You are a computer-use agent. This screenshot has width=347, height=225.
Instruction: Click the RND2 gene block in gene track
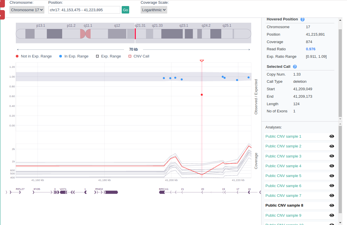point(111,192)
